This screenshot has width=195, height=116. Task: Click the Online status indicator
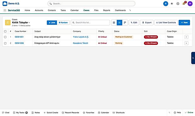189,113
